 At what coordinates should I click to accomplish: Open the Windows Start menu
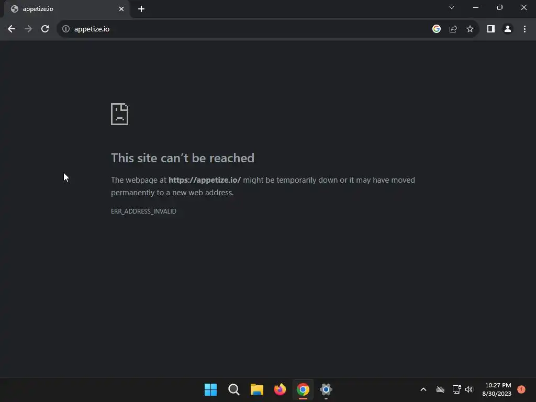point(210,389)
